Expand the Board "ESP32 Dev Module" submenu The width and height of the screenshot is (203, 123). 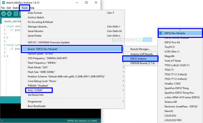(71, 49)
